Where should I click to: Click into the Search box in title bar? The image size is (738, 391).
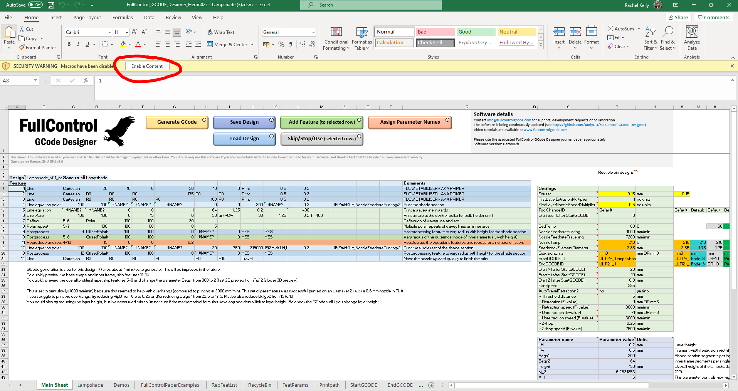(371, 5)
